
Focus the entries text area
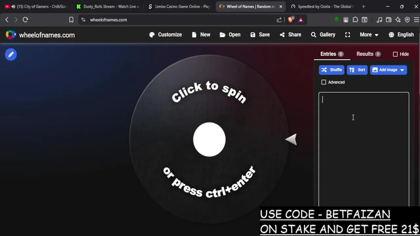point(364,149)
